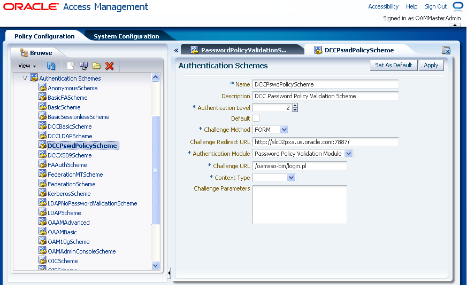
Task: Click the FAAuthScheme icon
Action: click(42, 164)
